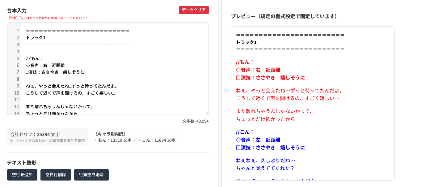This screenshot has width=426, height=187.
Task: Click preview line ちゃんと覚えててくれた？
Action: 265,168
